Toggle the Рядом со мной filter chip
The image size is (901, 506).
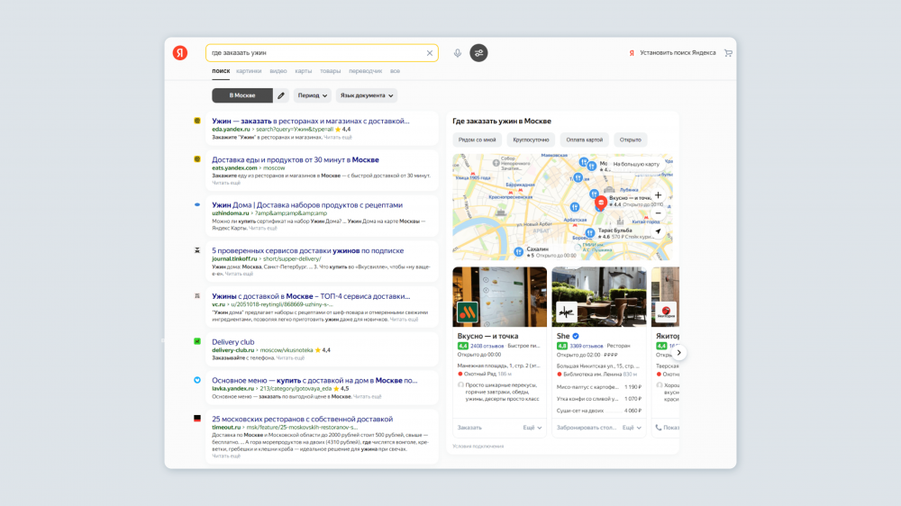[x=477, y=140]
